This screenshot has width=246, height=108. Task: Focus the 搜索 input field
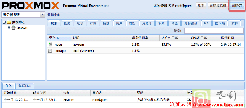click(x=214, y=31)
